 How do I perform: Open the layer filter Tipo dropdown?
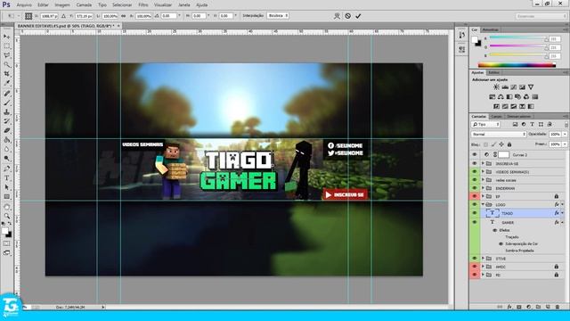486,125
